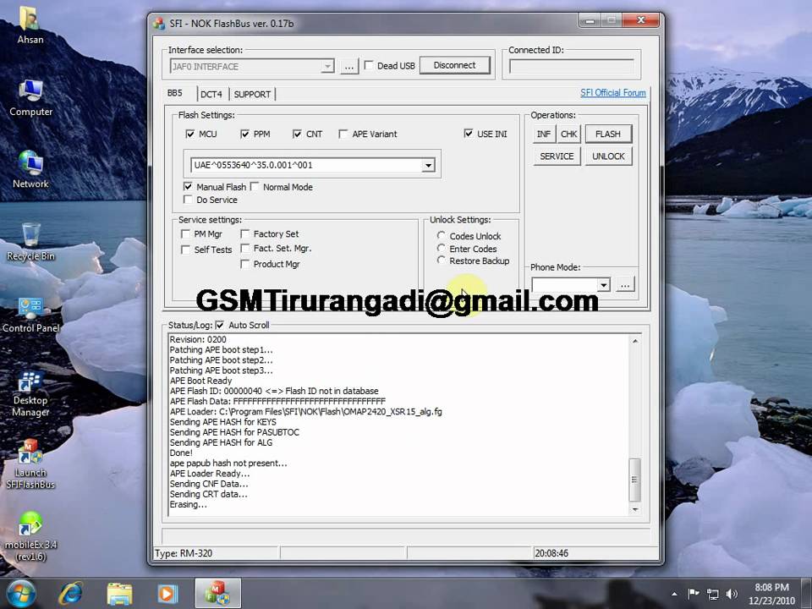
Task: Toggle Auto Scroll for Status/Log
Action: 220,325
